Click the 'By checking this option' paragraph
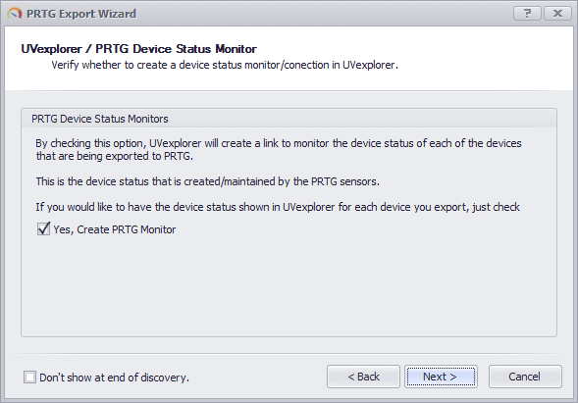The width and height of the screenshot is (578, 403). coord(279,150)
